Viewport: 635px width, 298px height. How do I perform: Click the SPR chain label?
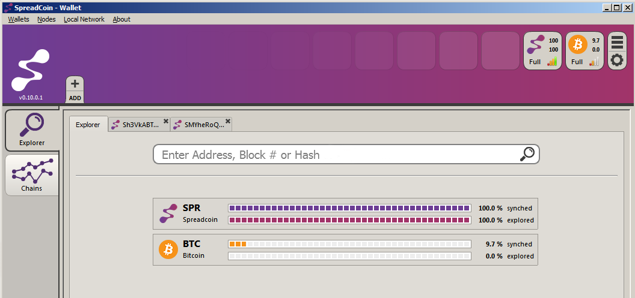(192, 208)
